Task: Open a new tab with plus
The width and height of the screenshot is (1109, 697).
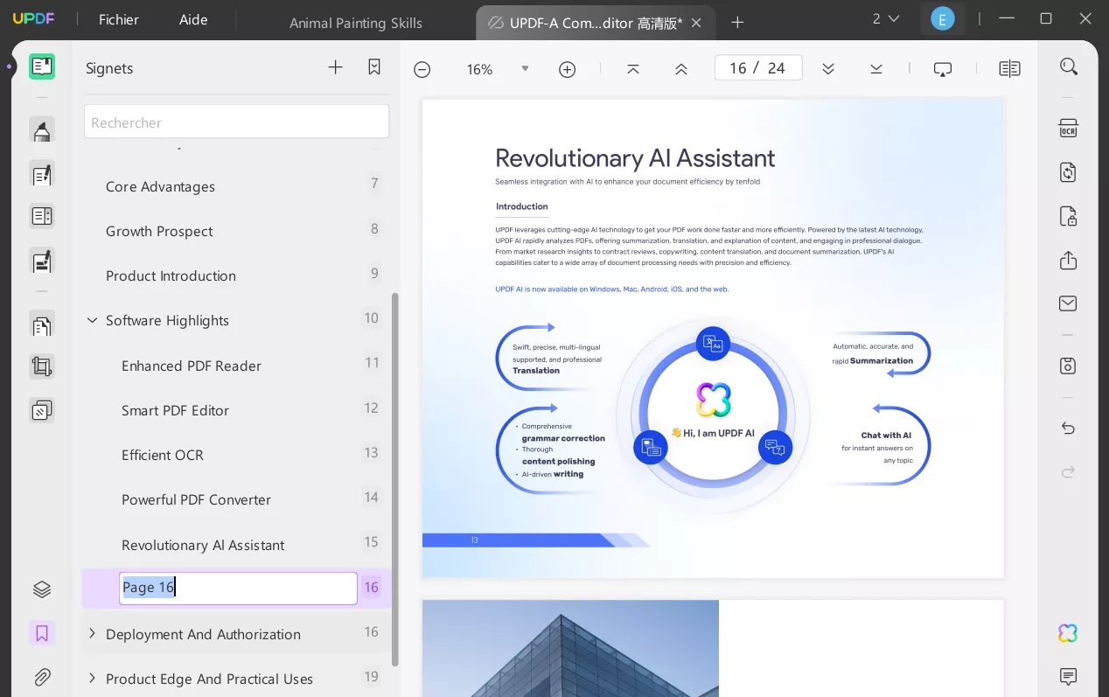Action: 737,23
